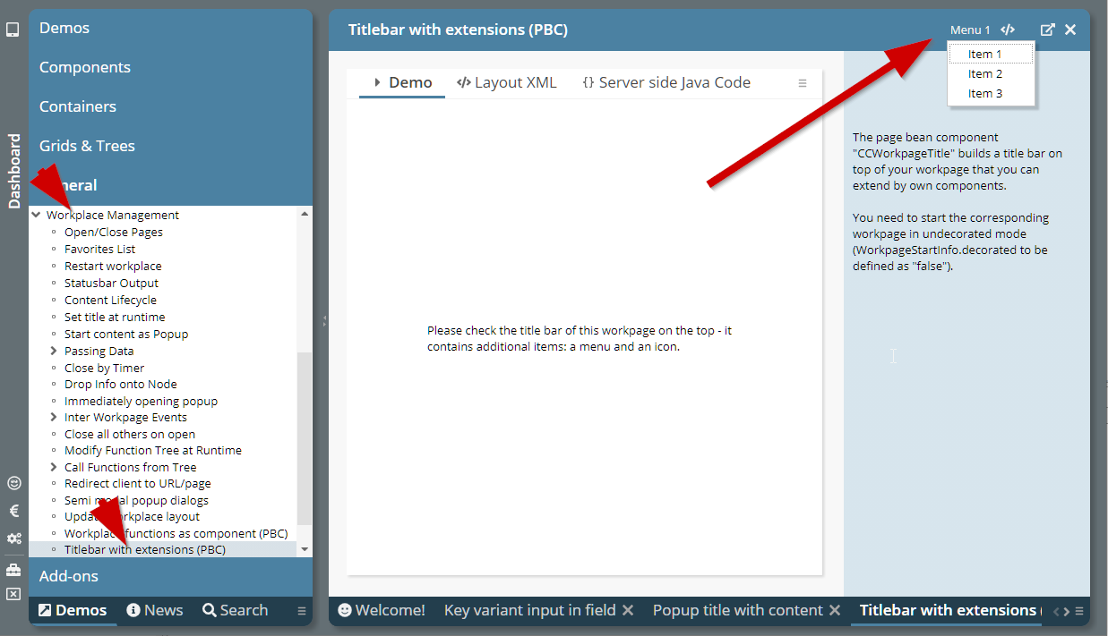Collapse the Workplace Management tree node

(x=37, y=215)
